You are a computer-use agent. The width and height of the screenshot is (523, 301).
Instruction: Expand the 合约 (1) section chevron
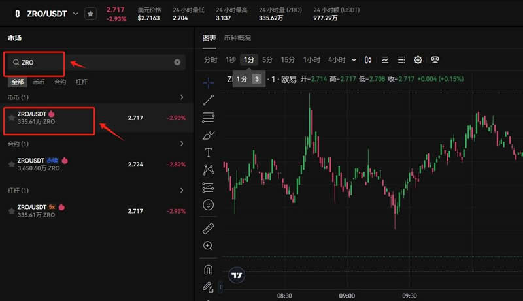(x=182, y=144)
